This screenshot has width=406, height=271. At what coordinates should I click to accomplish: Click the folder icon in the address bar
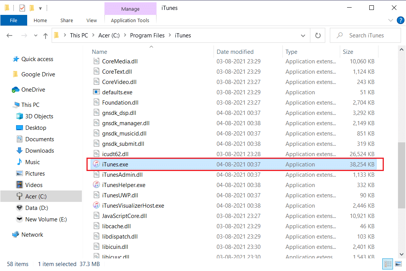pyautogui.click(x=57, y=35)
